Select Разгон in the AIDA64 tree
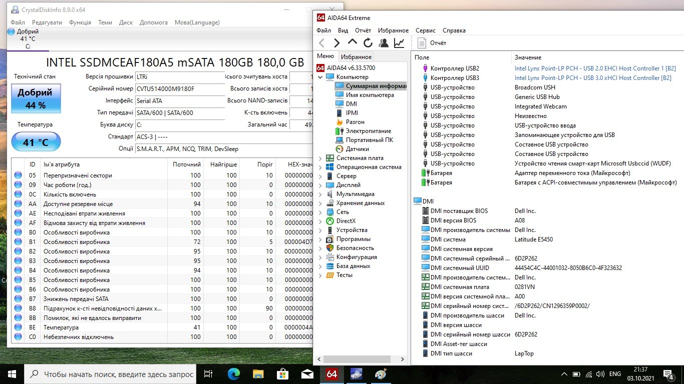The image size is (684, 384). (x=355, y=122)
